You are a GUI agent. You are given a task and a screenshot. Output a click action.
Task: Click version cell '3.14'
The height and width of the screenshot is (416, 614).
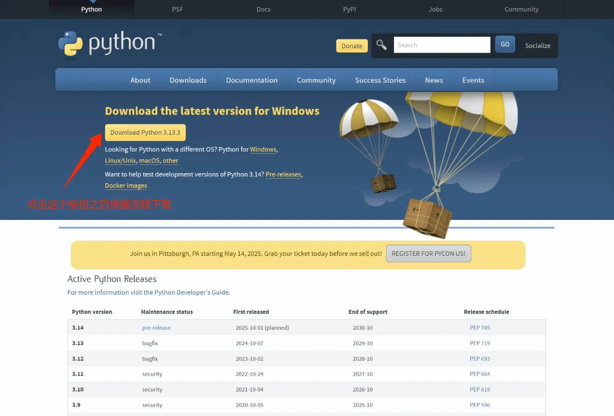click(x=78, y=328)
